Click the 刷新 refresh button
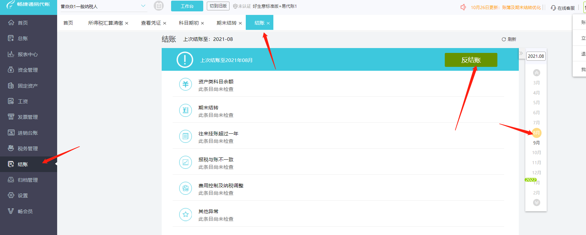The height and width of the screenshot is (235, 586). [x=509, y=39]
